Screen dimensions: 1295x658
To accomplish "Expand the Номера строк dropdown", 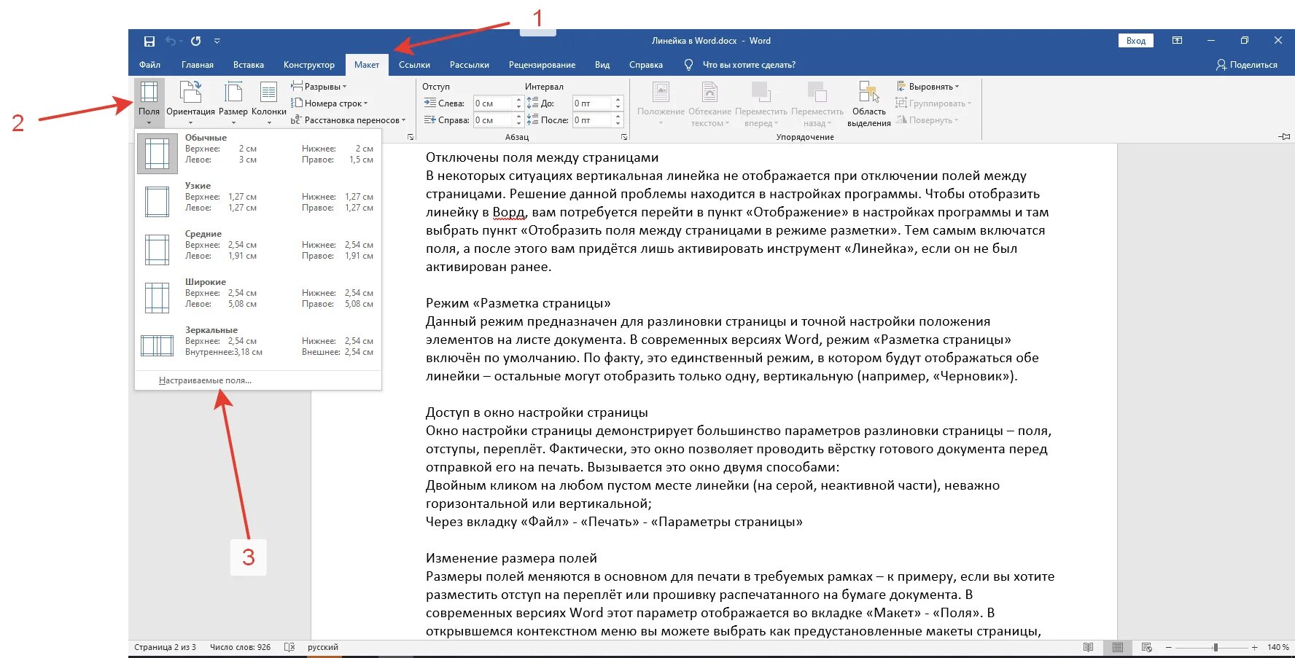I will click(329, 103).
